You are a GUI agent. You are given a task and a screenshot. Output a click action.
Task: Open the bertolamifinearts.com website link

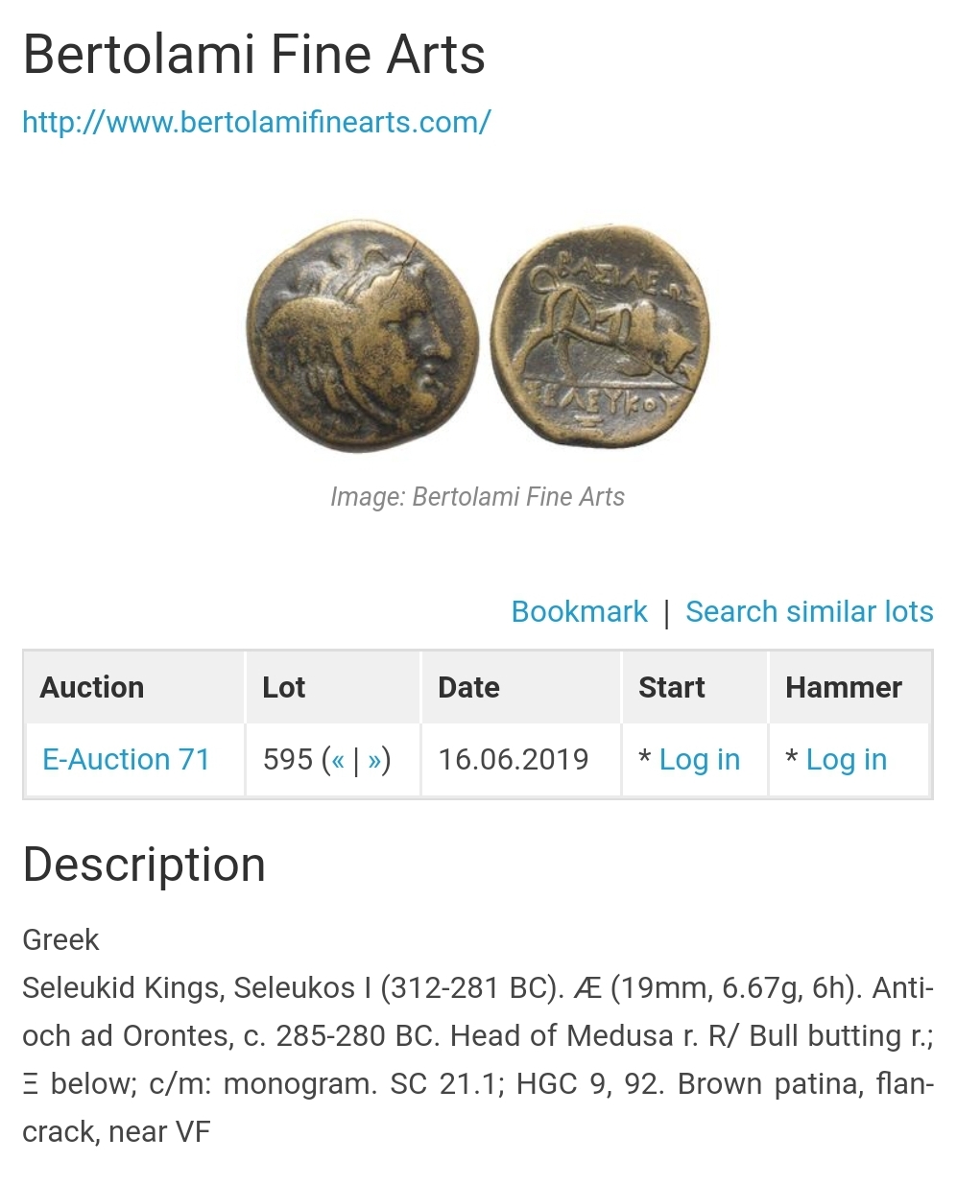[256, 123]
